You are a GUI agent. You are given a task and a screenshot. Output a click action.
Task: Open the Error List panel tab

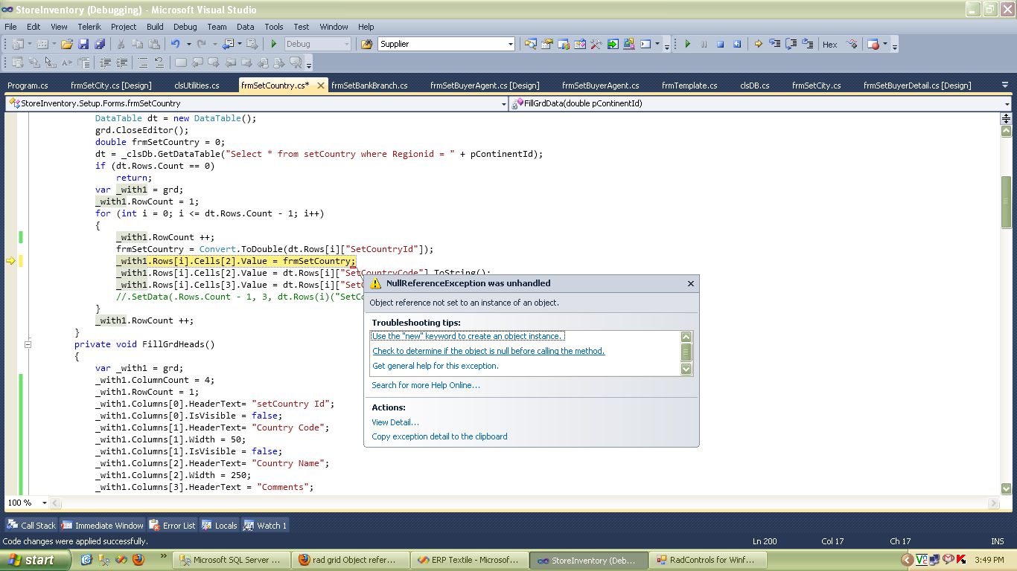coord(172,525)
